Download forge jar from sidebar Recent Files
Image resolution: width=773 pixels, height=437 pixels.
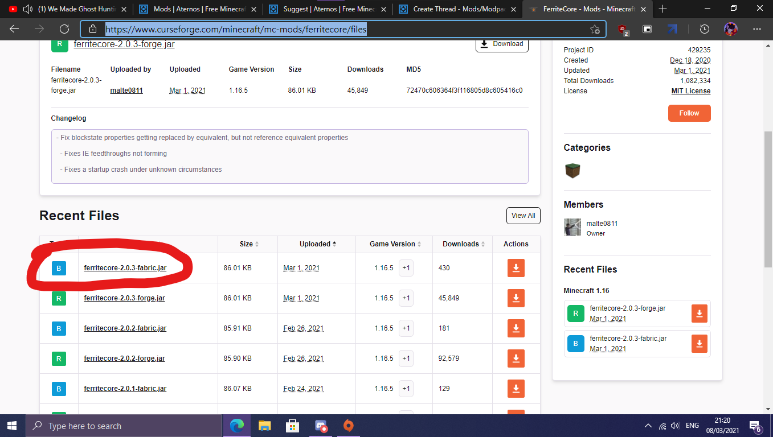[699, 314]
